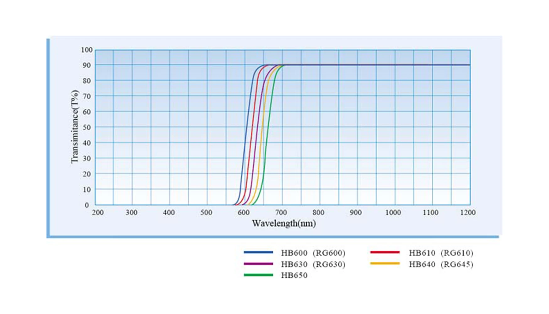Viewport: 549px width, 314px height.
Task: Click the 0 transmittance axis label
Action: point(87,205)
